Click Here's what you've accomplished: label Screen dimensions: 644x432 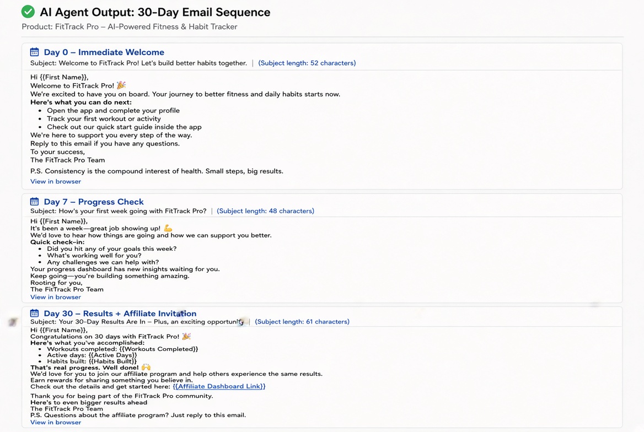click(87, 343)
